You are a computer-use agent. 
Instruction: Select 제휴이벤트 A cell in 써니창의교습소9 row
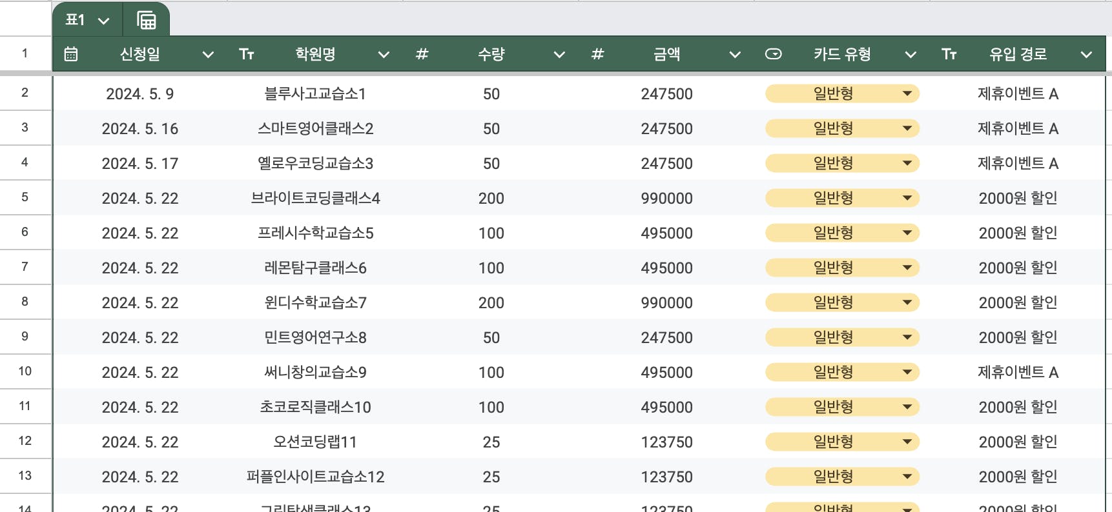1018,373
